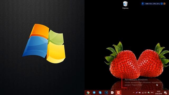The image size is (169, 95).
Task: Switch the РУС input language indicator
Action: tap(152, 93)
